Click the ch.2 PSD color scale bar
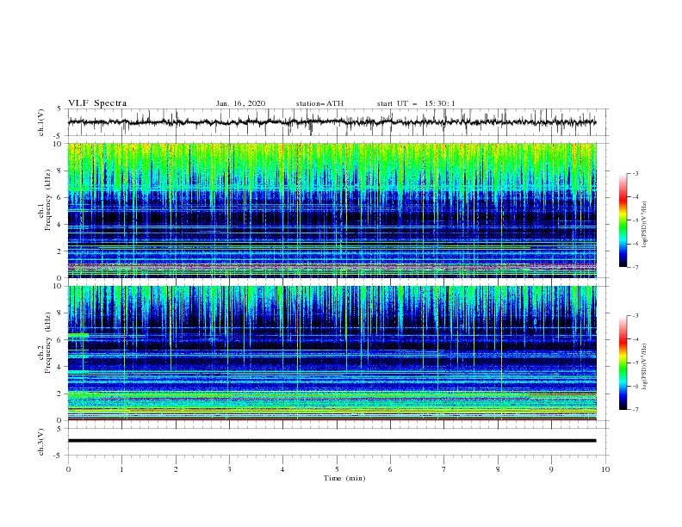The height and width of the screenshot is (527, 682). coord(623,363)
